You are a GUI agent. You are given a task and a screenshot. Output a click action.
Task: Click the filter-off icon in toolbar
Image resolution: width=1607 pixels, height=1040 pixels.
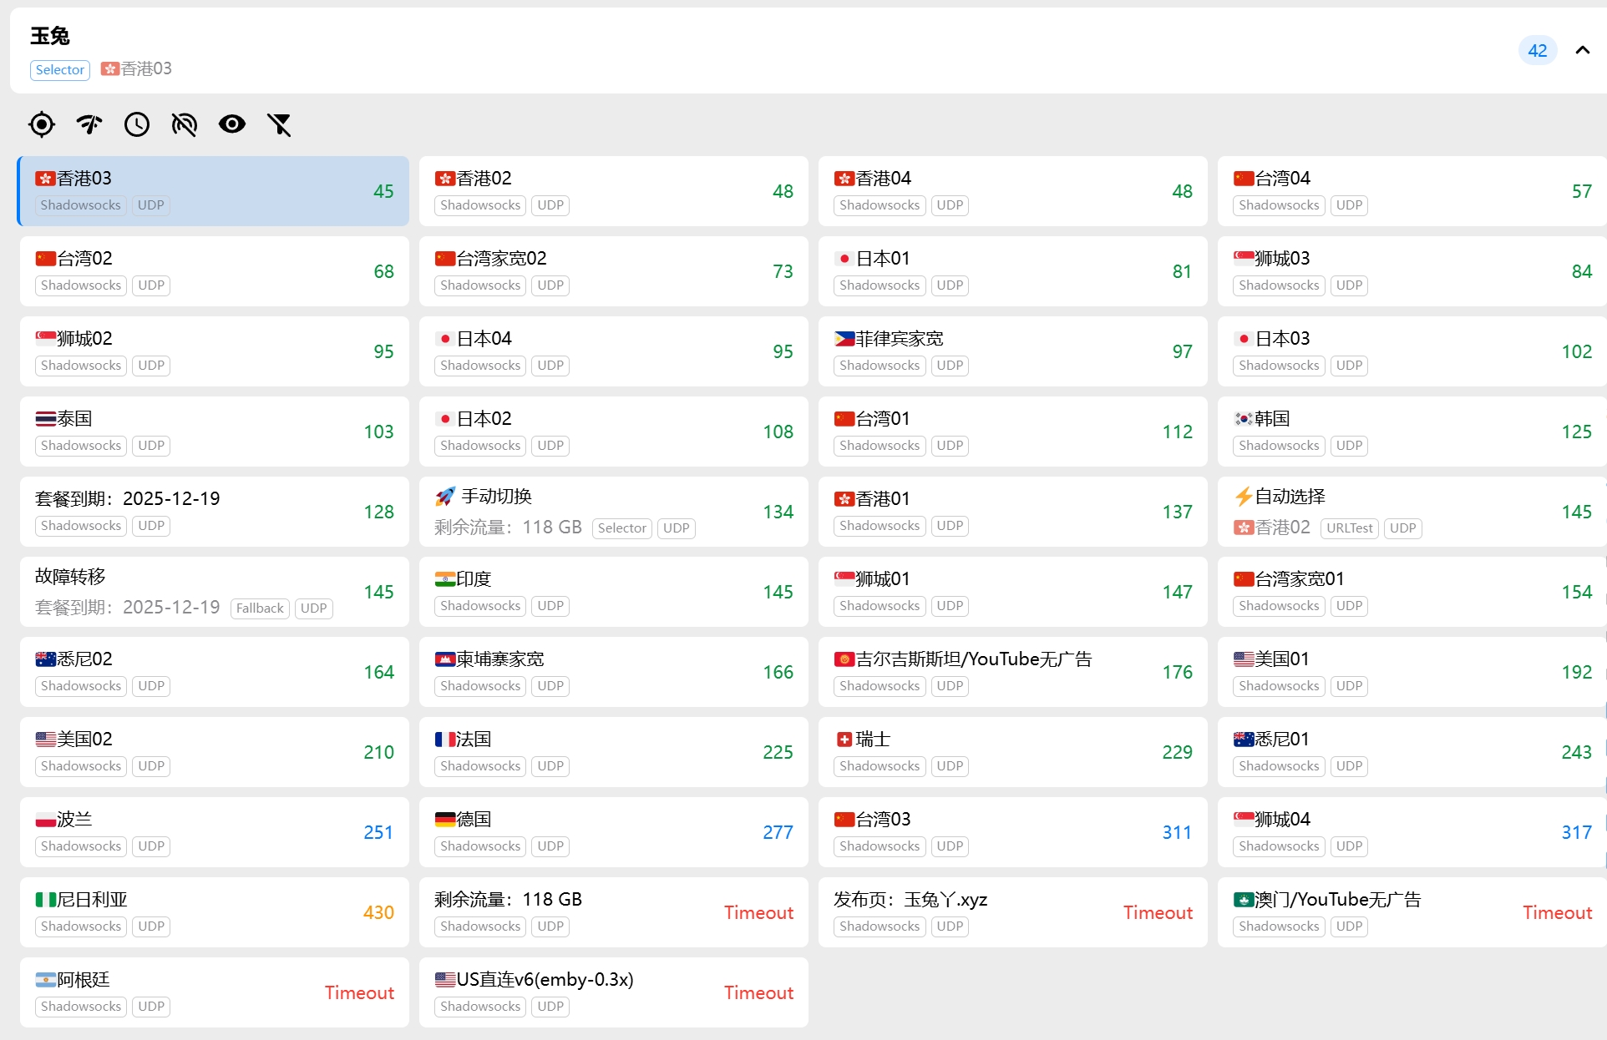point(279,124)
